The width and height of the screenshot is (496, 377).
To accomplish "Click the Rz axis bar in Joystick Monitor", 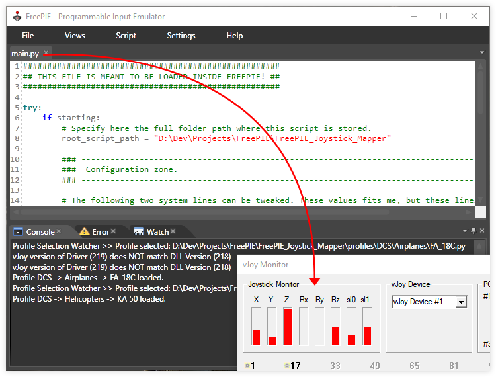I will coord(335,326).
